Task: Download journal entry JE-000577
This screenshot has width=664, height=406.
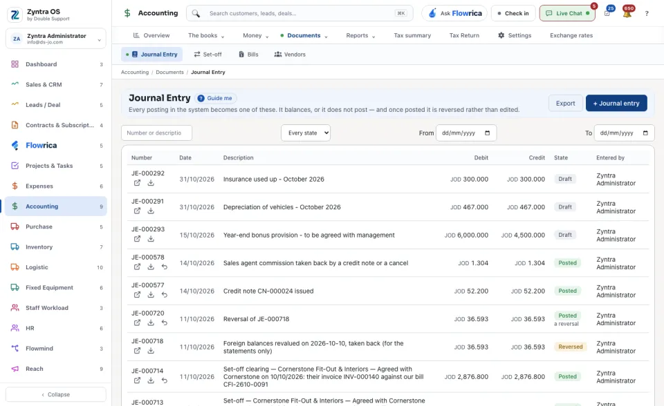Action: tap(151, 295)
